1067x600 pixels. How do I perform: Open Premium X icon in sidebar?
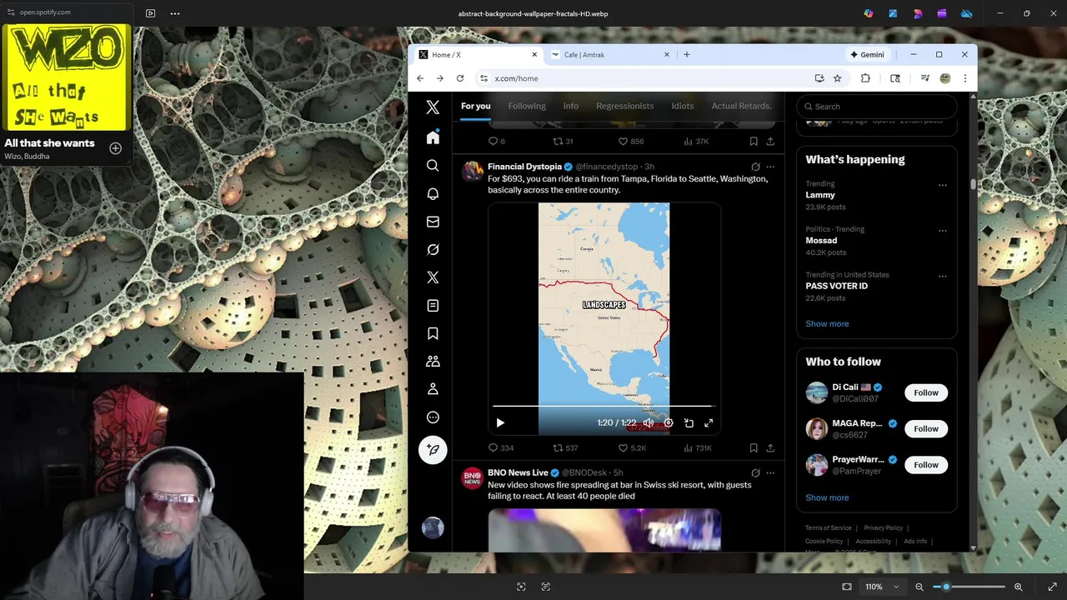pyautogui.click(x=433, y=277)
